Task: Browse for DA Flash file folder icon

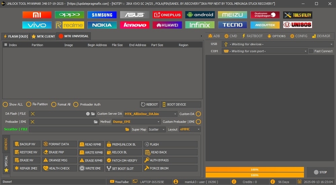Action: 93,114
